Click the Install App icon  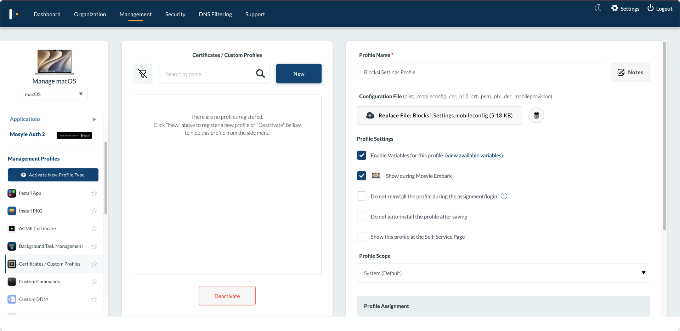click(12, 193)
